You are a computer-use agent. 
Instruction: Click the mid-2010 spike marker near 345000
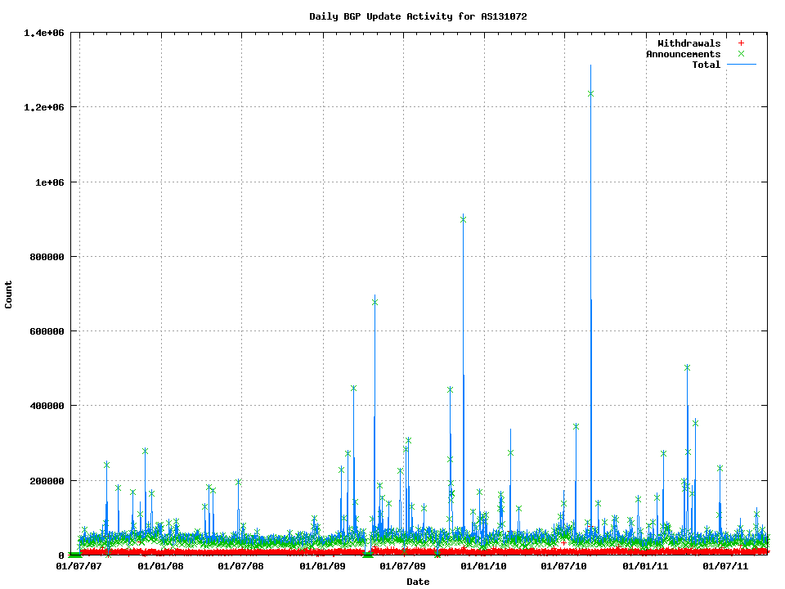click(576, 426)
